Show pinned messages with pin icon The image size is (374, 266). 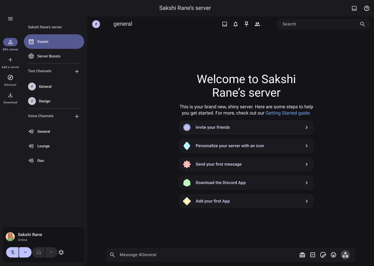(x=246, y=24)
